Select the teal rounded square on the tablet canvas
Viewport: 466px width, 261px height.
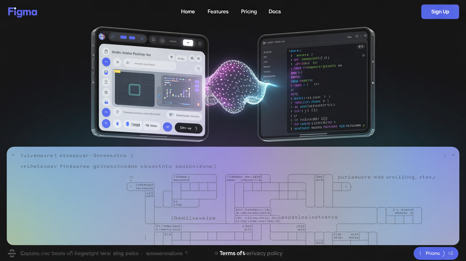135,90
